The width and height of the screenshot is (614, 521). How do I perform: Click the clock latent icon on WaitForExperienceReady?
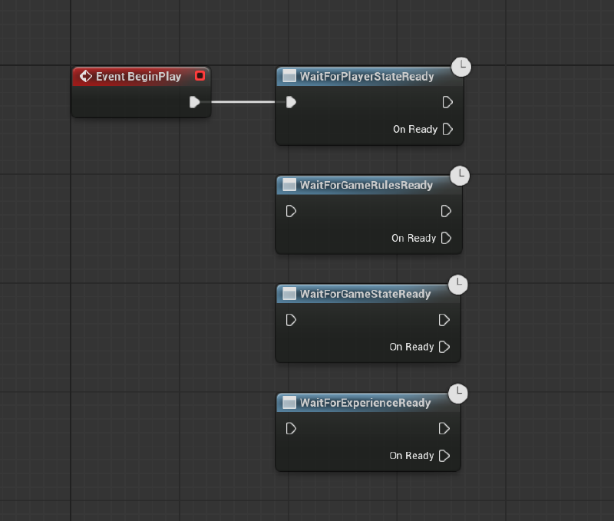click(x=458, y=394)
